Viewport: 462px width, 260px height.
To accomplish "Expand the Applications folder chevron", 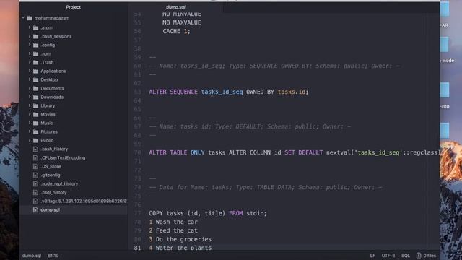I will click(30, 71).
